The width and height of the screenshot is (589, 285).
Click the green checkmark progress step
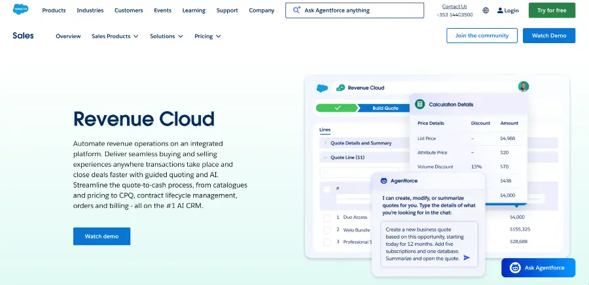pyautogui.click(x=337, y=108)
